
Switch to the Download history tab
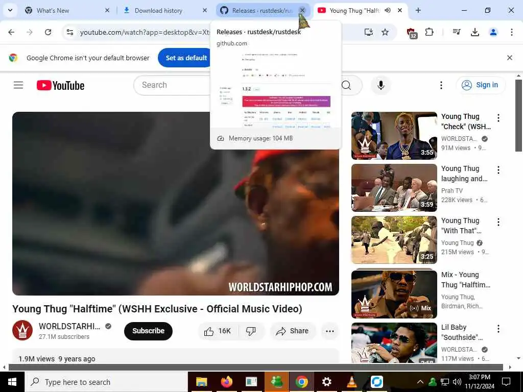tap(164, 10)
